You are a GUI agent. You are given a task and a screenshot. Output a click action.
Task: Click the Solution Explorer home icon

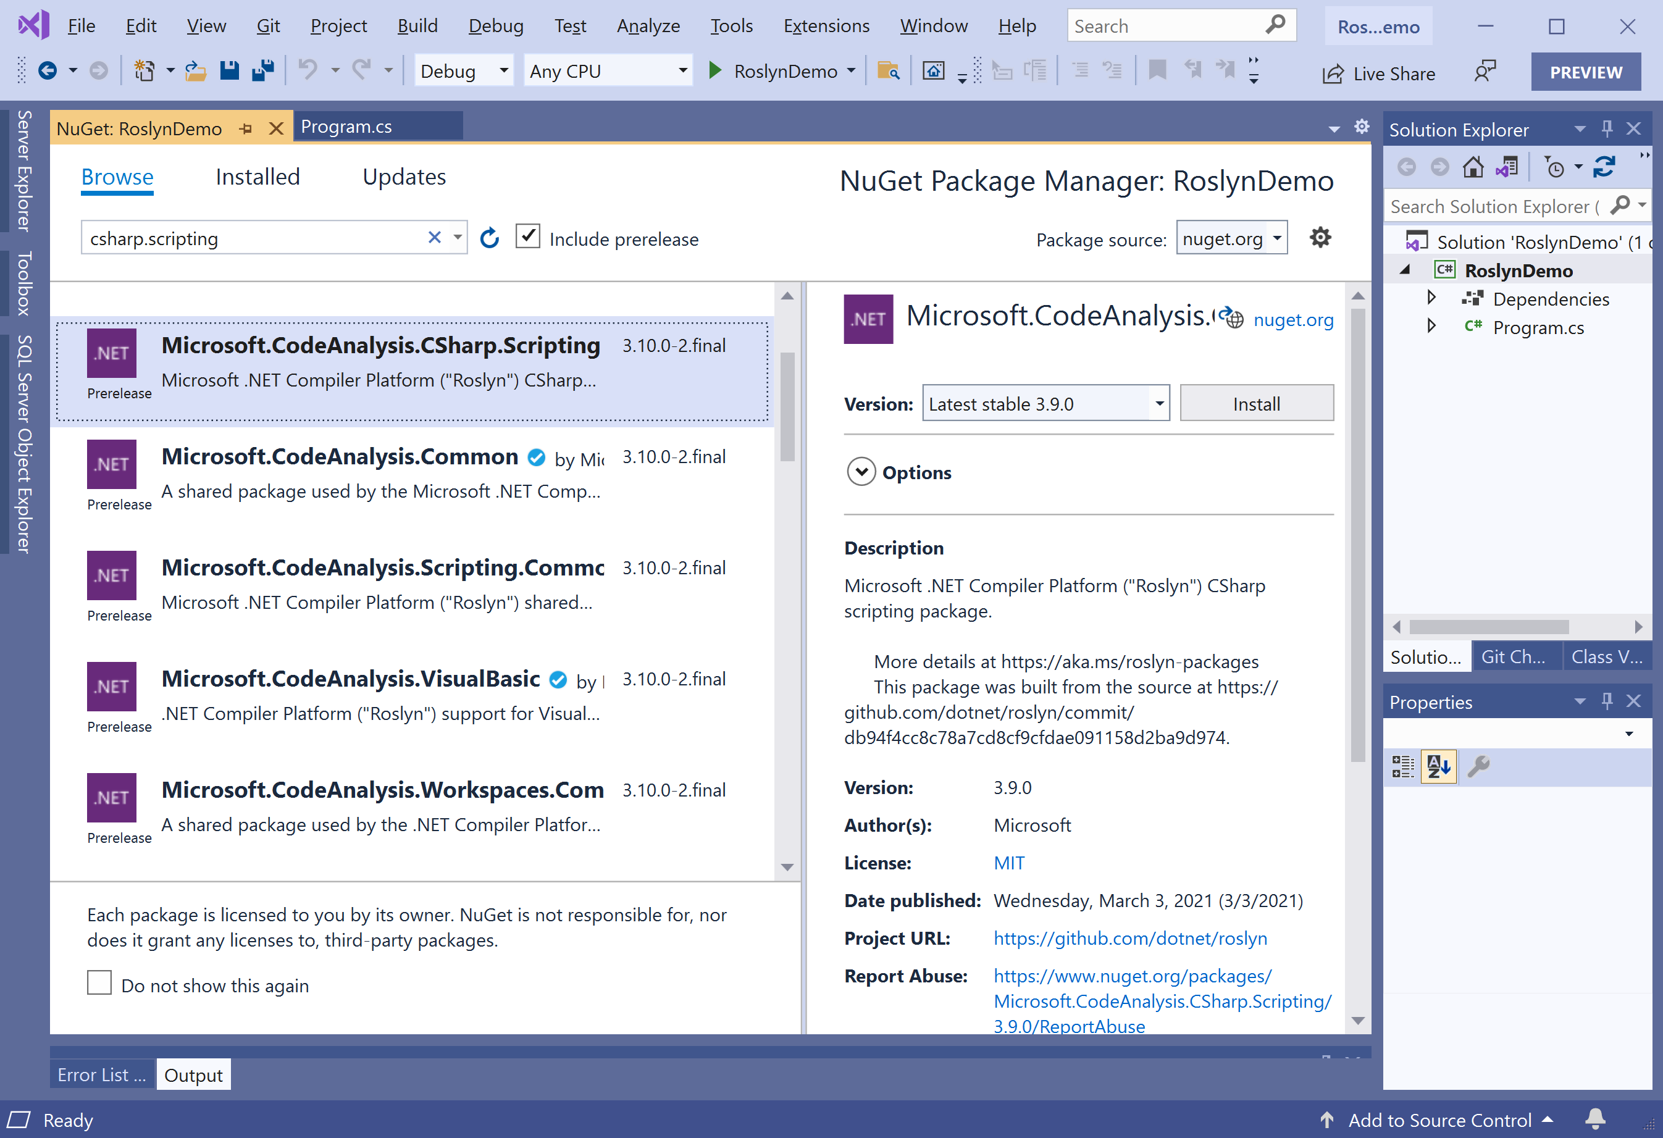(1473, 167)
